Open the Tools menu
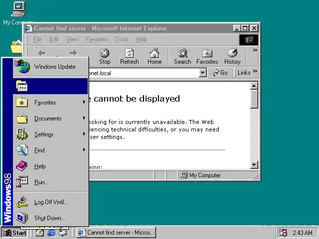Screen dimensions: 319x239 122,39
